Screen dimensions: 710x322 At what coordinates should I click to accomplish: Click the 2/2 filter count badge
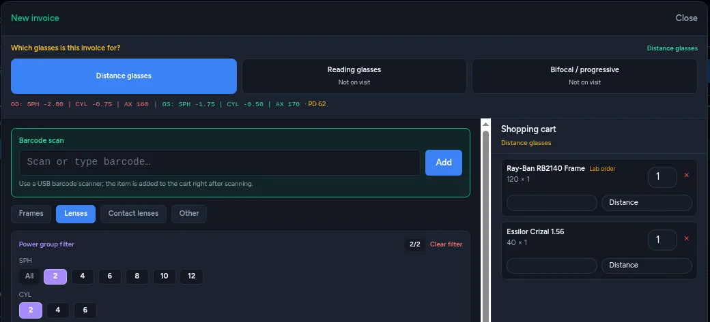(415, 244)
